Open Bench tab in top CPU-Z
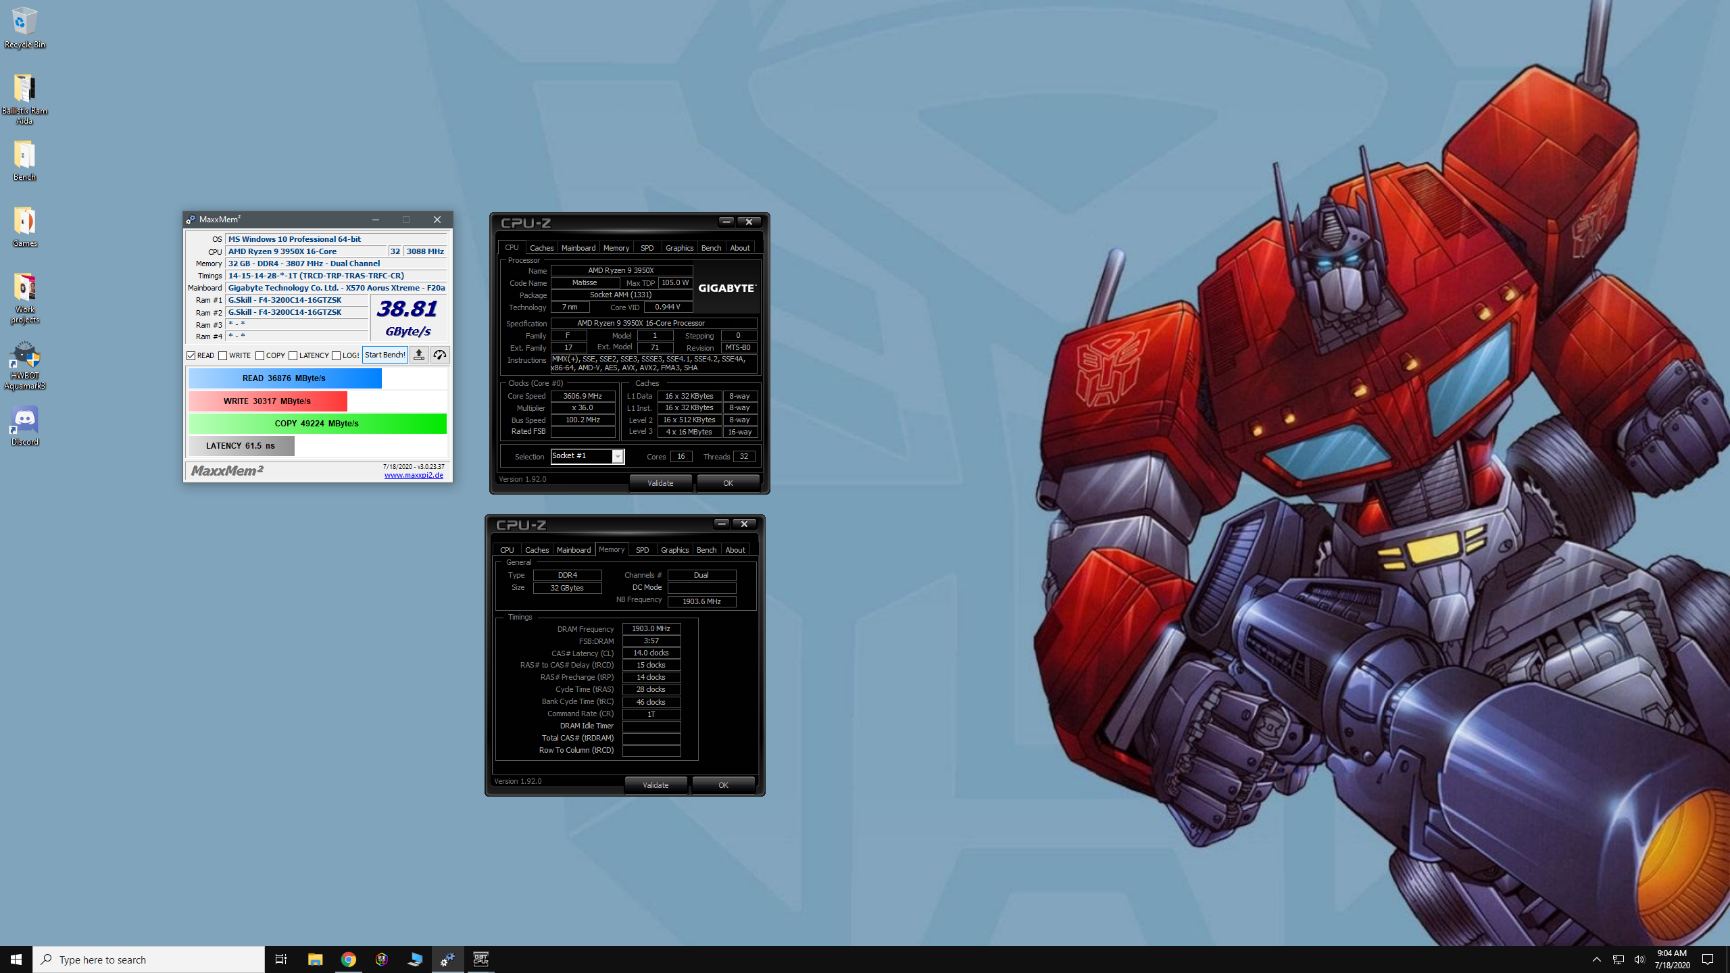Viewport: 1730px width, 973px height. (x=711, y=248)
